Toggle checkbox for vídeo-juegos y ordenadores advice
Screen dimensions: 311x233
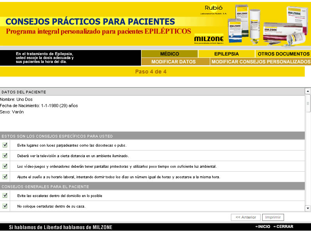click(x=5, y=166)
